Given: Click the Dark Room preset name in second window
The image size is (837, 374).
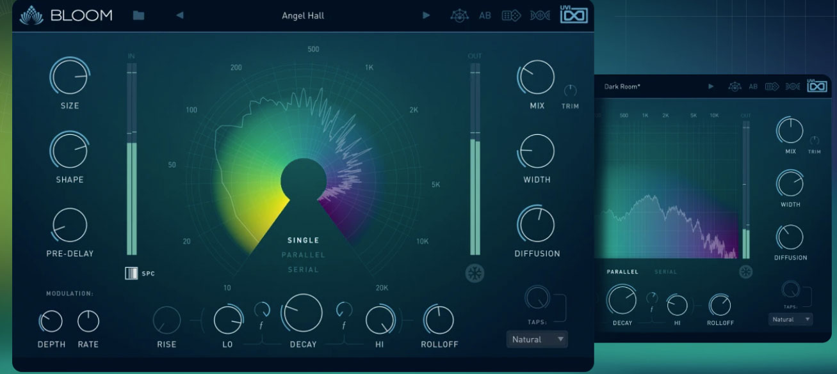Looking at the screenshot, I should pos(622,86).
